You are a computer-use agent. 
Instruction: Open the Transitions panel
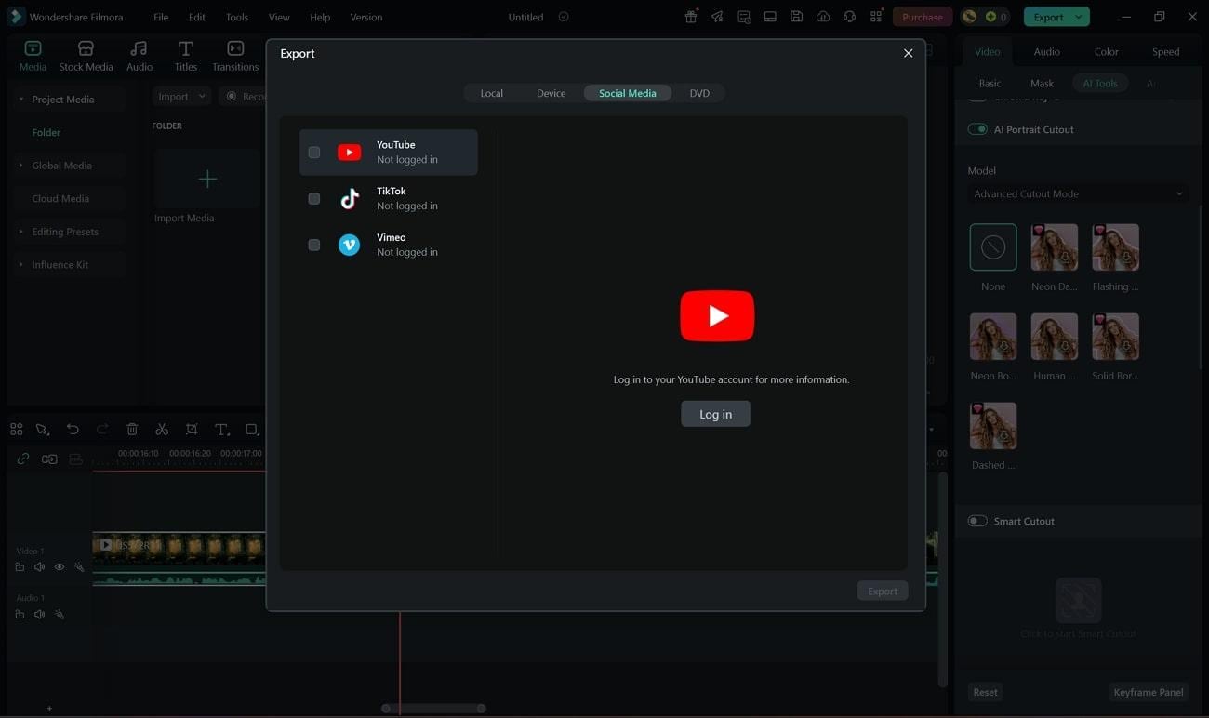pos(235,56)
